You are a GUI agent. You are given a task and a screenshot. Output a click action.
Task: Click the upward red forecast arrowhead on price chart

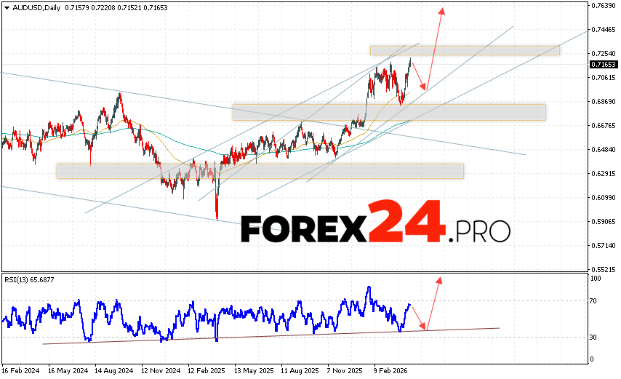click(x=441, y=10)
